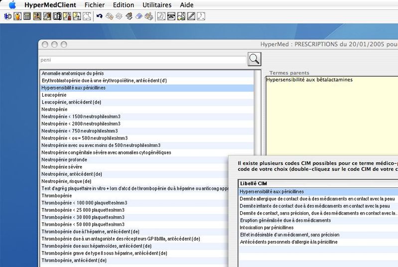This screenshot has width=398, height=267.
Task: Click the magnifying glass search button
Action: point(255,59)
